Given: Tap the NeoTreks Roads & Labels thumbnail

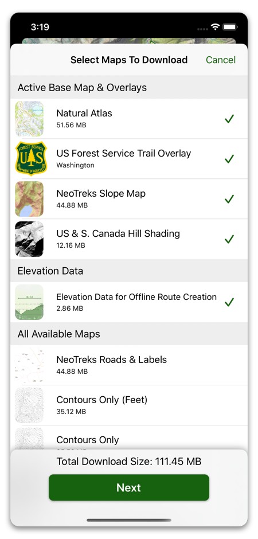Looking at the screenshot, I should pos(29,365).
